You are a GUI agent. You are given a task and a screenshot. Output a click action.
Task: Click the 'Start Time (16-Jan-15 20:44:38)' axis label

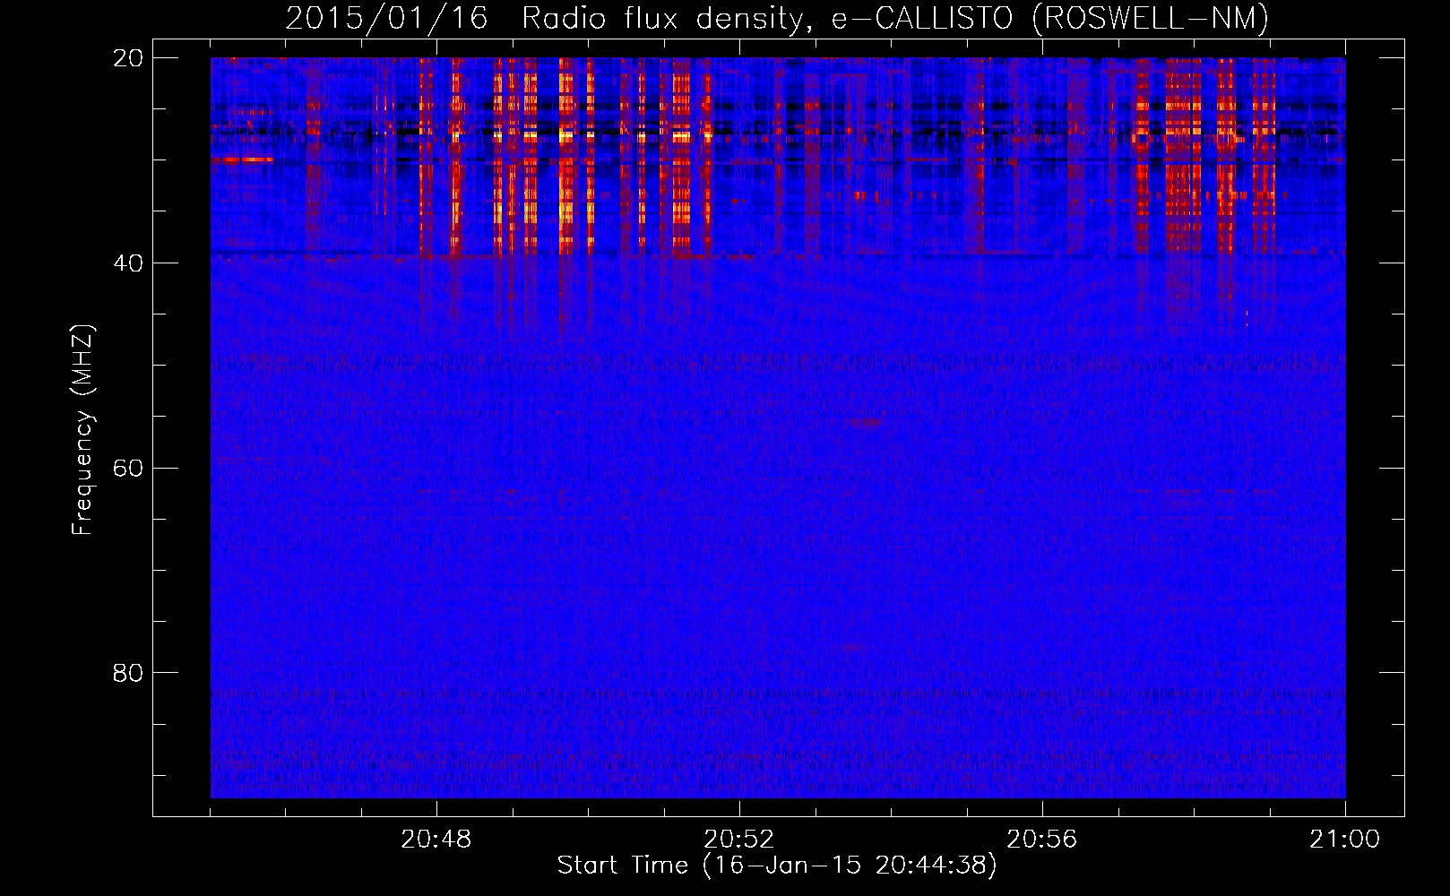pyautogui.click(x=777, y=866)
